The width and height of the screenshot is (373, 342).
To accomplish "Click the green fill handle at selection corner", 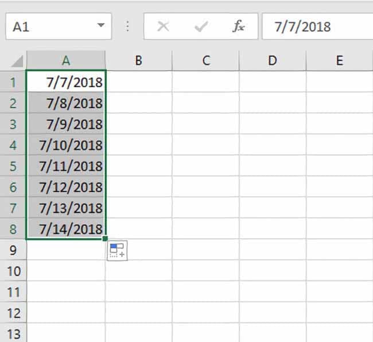I will click(105, 239).
